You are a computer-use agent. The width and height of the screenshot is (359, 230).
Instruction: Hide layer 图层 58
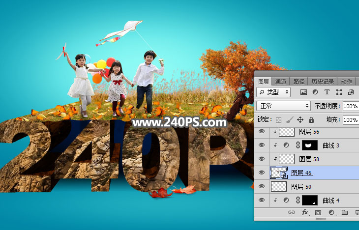pyautogui.click(x=262, y=159)
